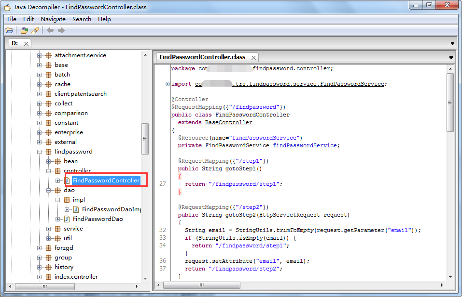Collapse the findpassword tree node
This screenshot has width=462, height=297.
point(39,152)
